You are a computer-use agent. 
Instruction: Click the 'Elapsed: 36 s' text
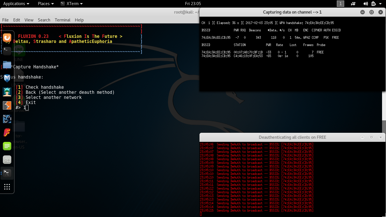(x=227, y=23)
